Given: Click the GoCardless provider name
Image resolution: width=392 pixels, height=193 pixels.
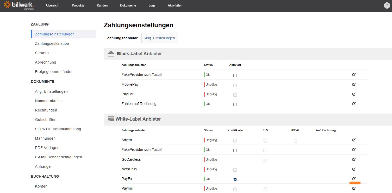Looking at the screenshot, I should 131,159.
